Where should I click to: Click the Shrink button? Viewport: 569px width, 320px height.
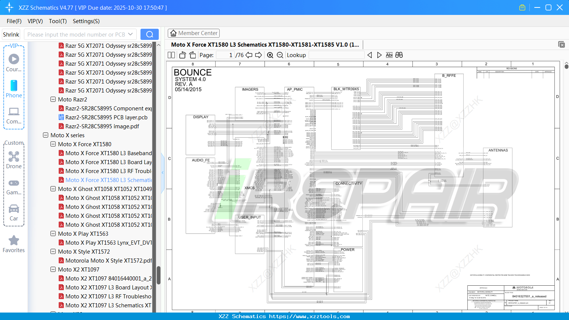pos(11,34)
